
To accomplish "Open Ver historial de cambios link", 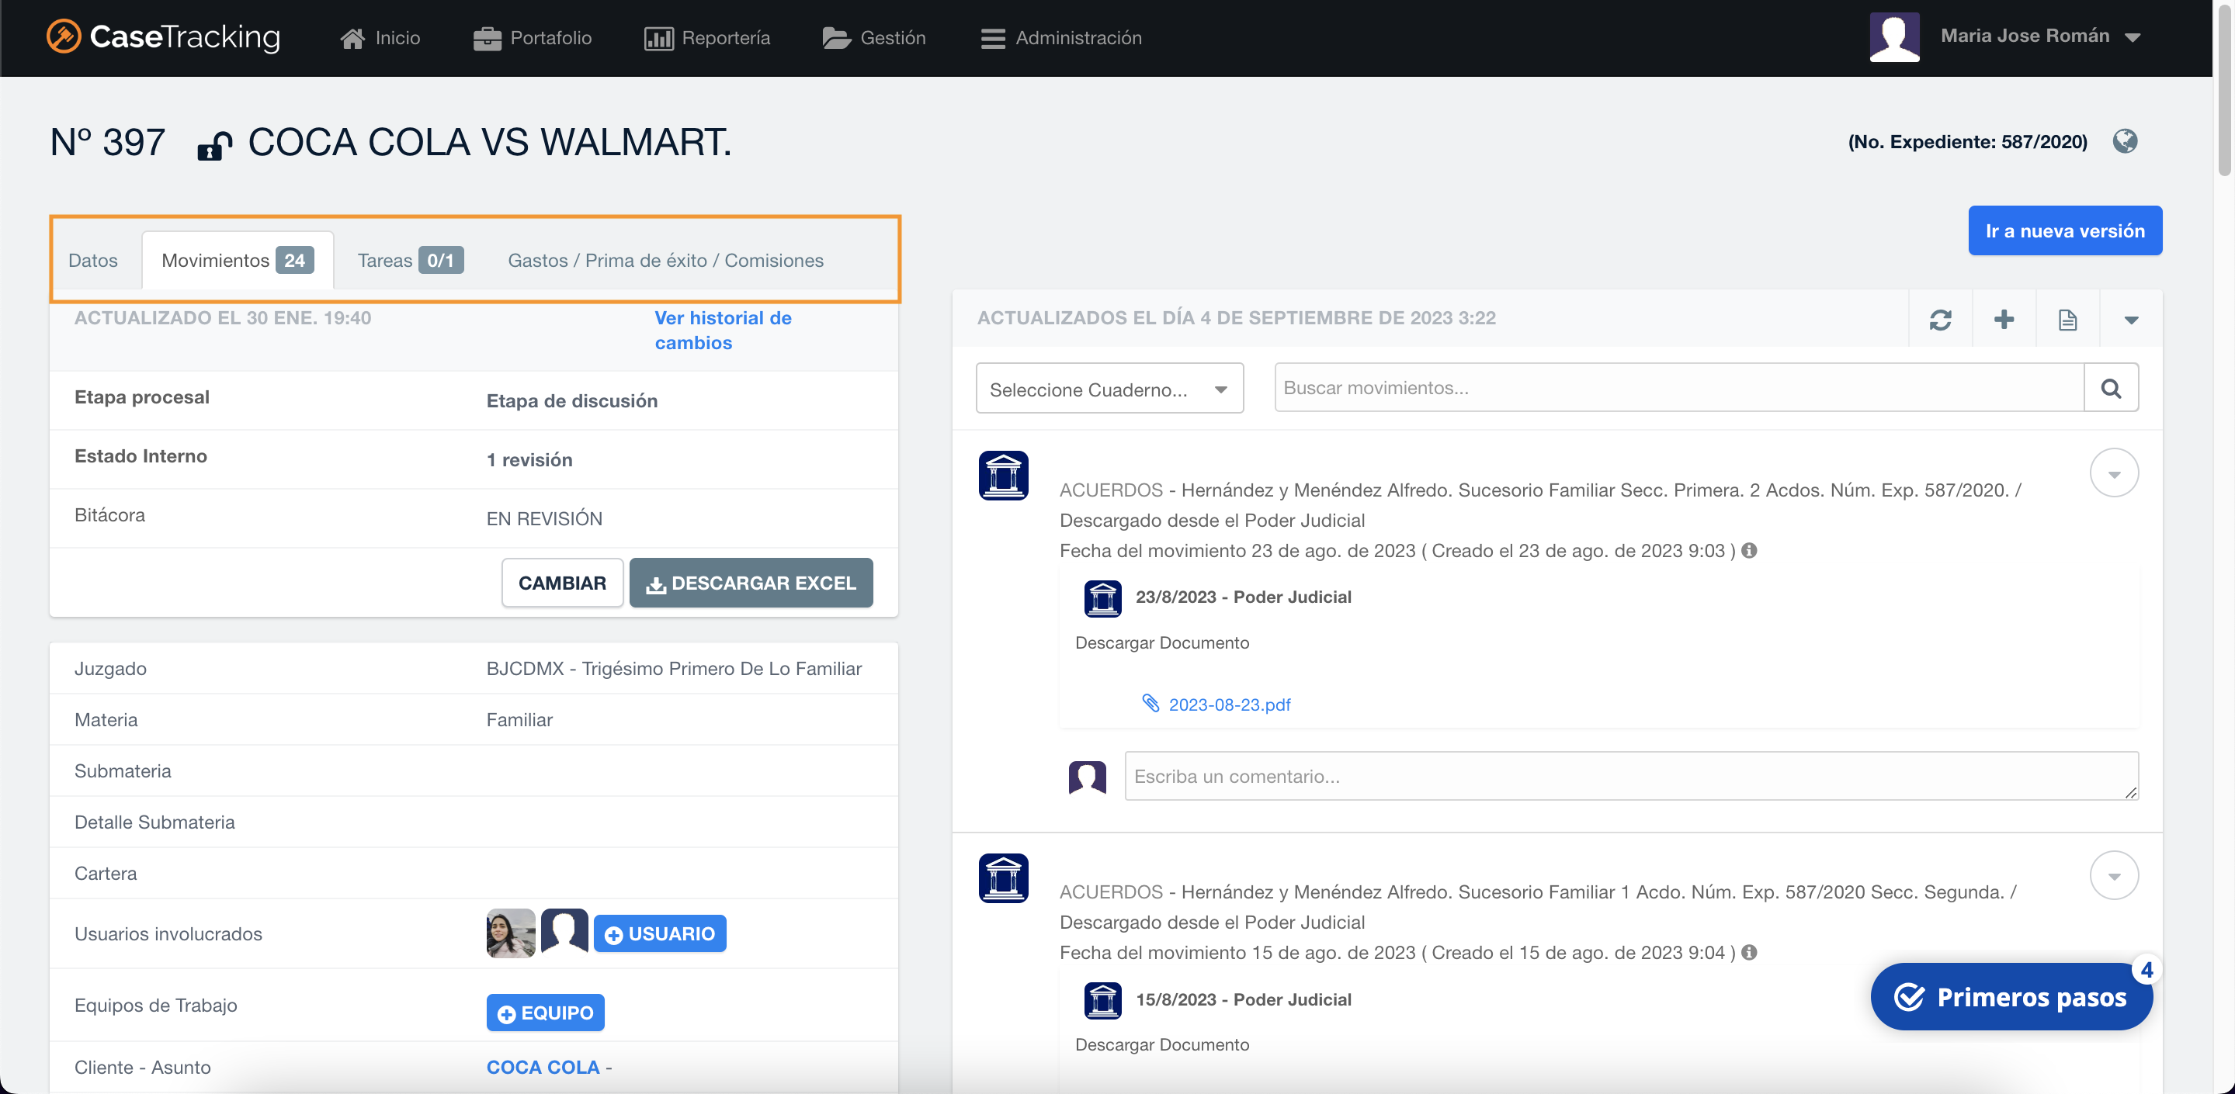I will (x=723, y=331).
